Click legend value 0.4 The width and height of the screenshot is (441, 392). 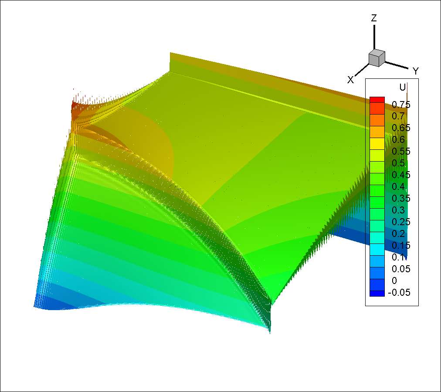coord(398,187)
